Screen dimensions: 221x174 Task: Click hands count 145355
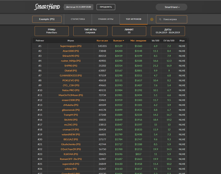pos(102,46)
